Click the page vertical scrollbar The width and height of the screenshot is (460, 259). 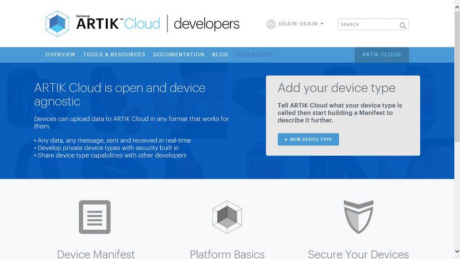pyautogui.click(x=457, y=77)
